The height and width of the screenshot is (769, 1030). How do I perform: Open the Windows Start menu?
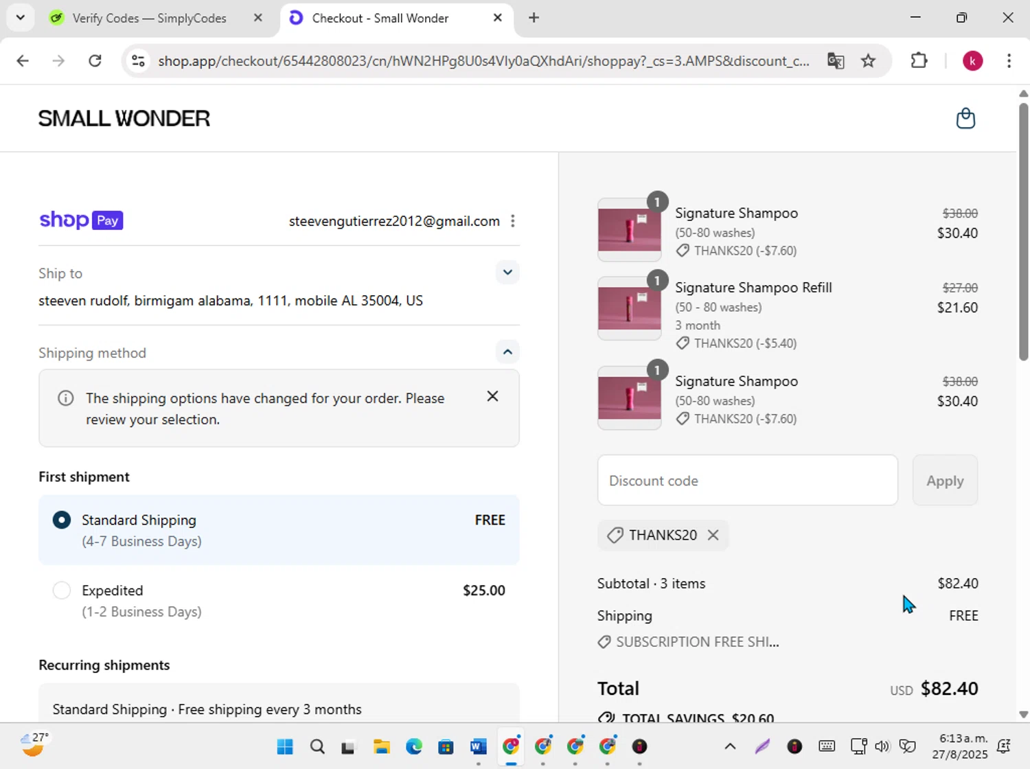(285, 746)
